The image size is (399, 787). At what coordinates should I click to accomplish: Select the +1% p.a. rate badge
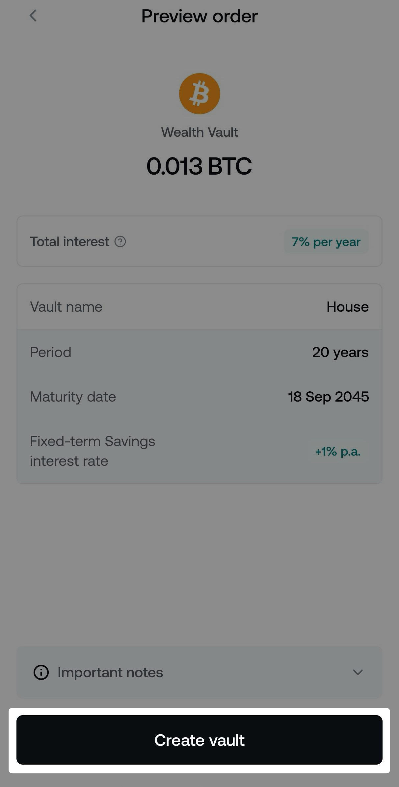pos(338,451)
